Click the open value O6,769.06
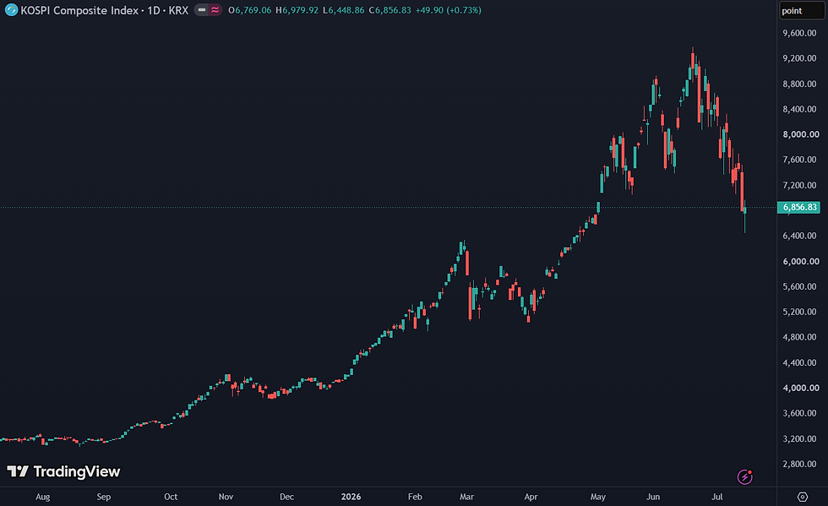 (250, 10)
